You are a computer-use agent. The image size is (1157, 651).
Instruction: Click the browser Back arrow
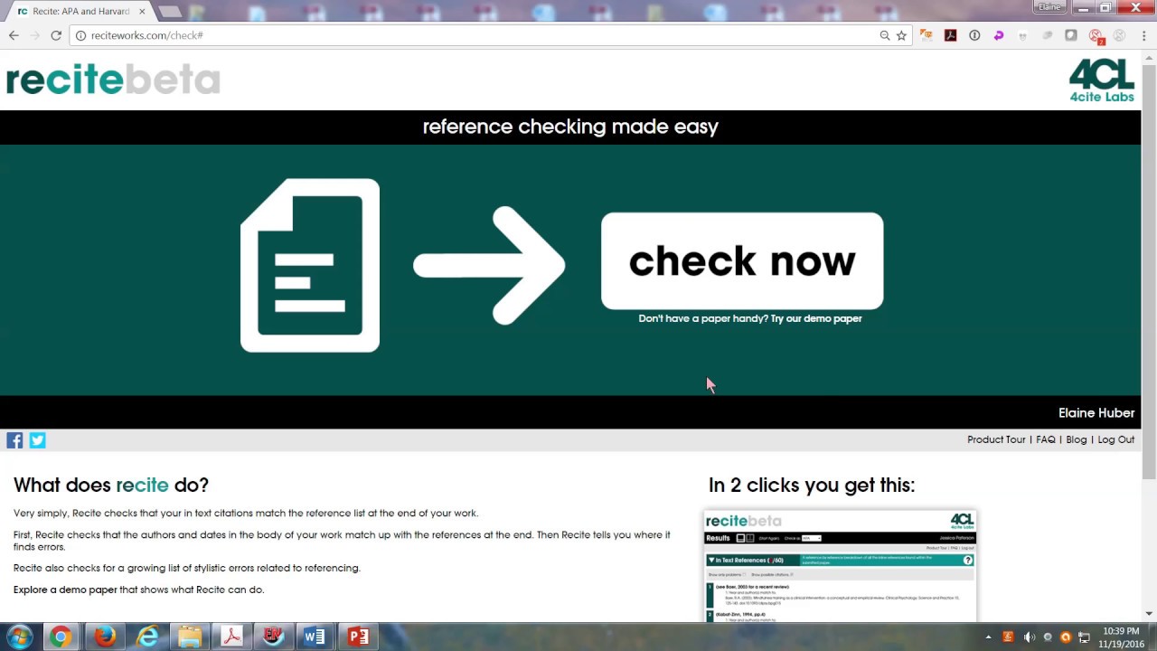pos(14,35)
